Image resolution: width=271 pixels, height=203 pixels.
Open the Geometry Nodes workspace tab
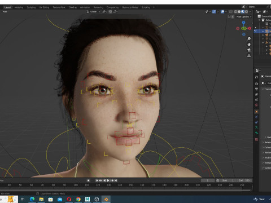tap(130, 7)
